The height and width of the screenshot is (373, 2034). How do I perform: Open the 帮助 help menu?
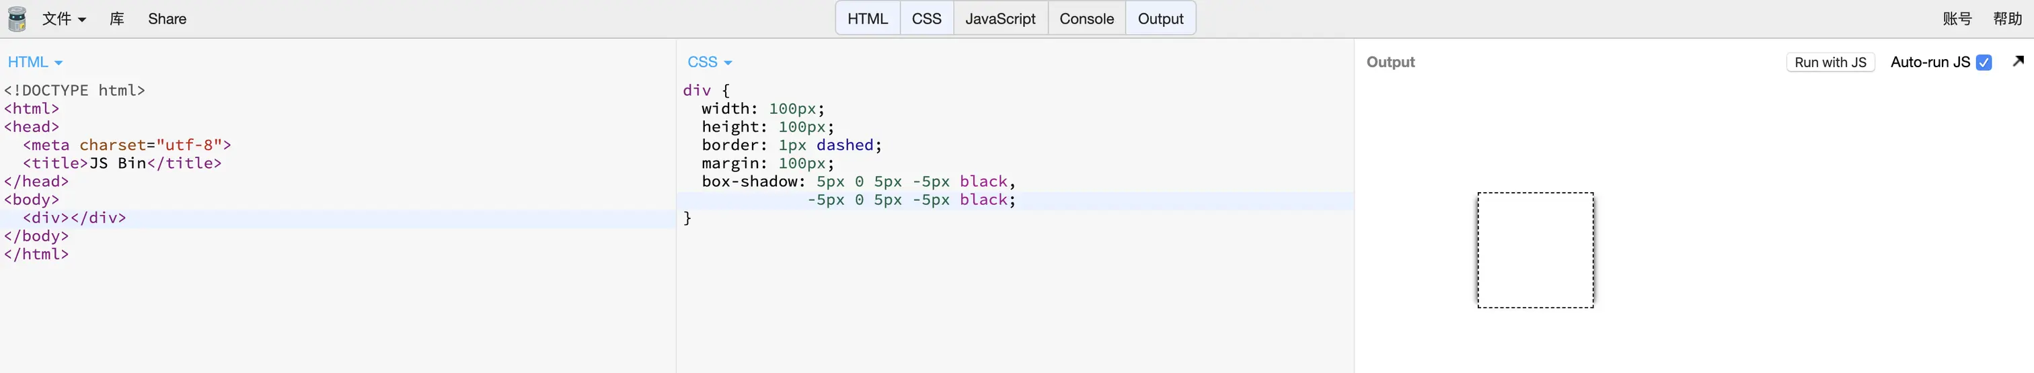(x=2008, y=19)
